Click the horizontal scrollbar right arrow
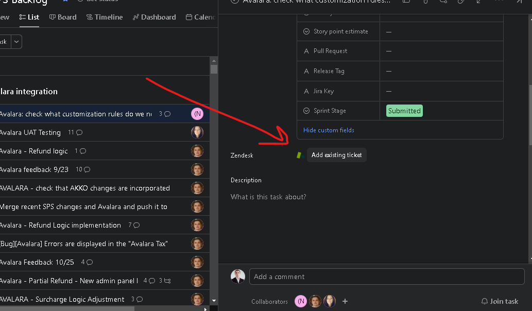 (x=205, y=309)
